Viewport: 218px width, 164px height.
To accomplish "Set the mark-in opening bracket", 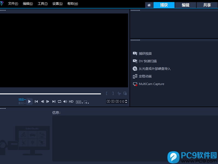I will tap(107, 93).
